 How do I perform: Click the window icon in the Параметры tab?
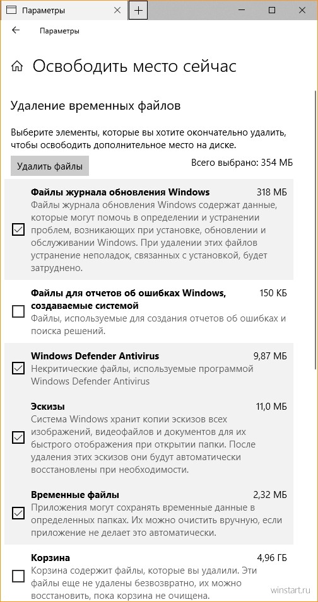pos(12,10)
